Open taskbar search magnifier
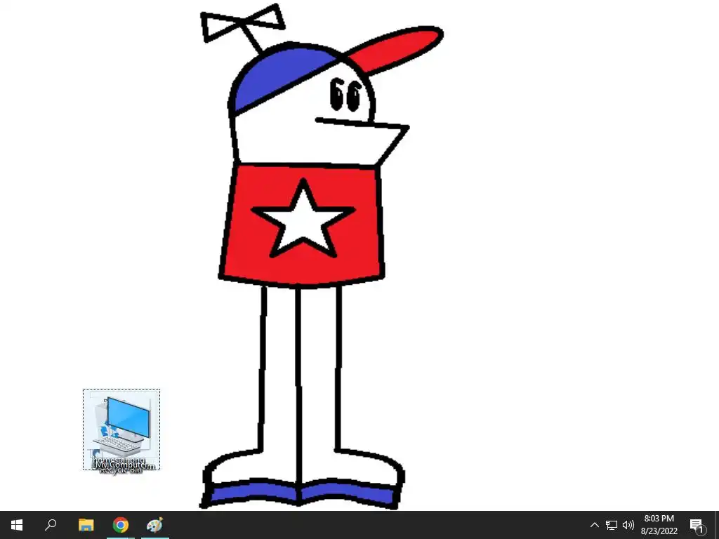Screen dimensions: 719x539 click(51, 525)
